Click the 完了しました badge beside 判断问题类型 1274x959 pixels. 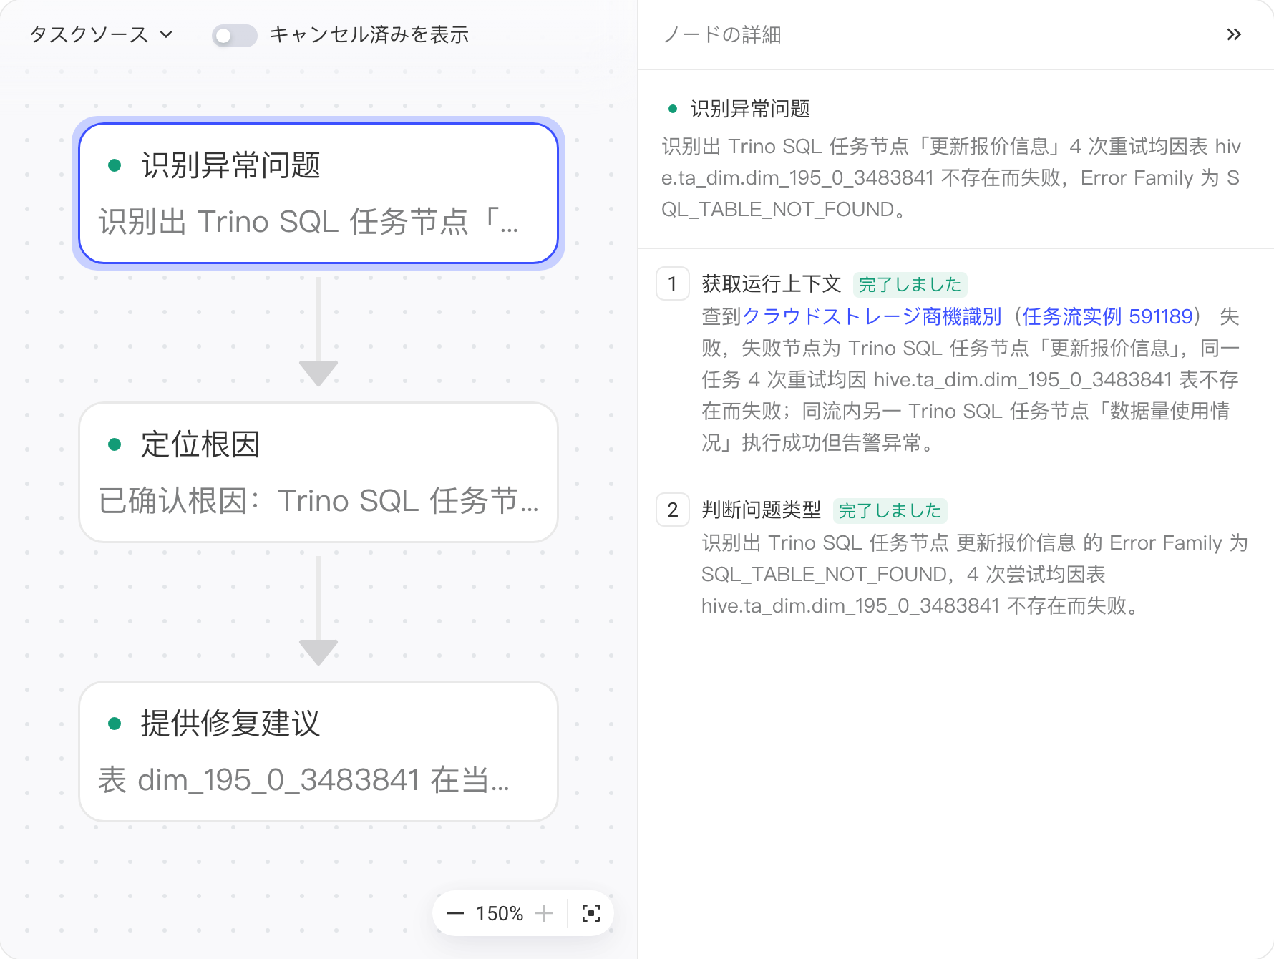(x=890, y=511)
